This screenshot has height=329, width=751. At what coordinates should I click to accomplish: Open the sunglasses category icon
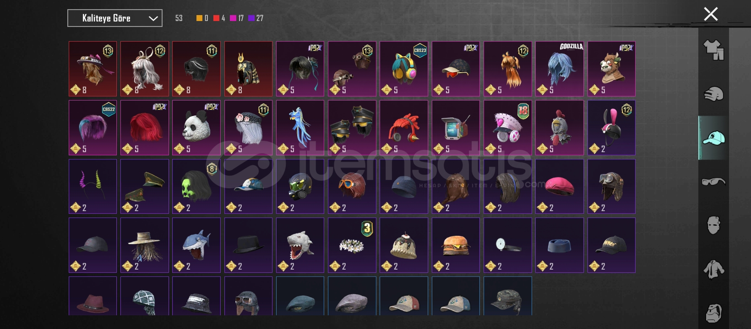(x=713, y=182)
